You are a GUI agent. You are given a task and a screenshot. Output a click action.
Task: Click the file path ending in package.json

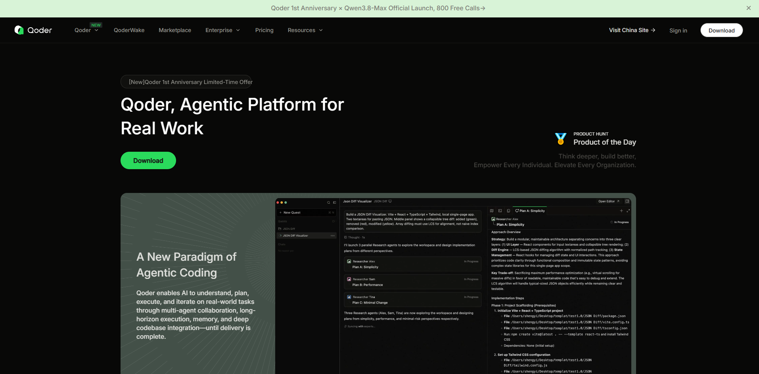pos(568,316)
